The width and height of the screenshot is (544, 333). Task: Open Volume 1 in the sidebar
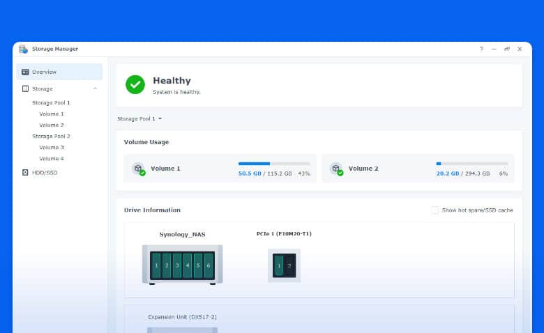click(52, 114)
